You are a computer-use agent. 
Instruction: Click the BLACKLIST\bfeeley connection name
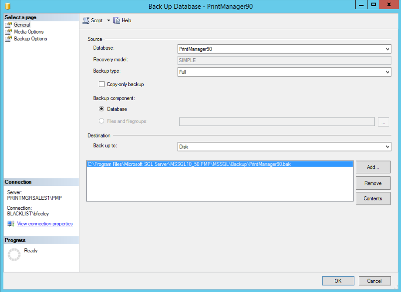tap(28, 214)
